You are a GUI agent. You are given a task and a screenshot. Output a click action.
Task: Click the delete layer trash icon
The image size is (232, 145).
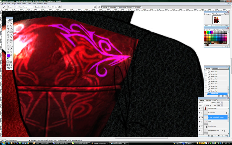pos(226,136)
